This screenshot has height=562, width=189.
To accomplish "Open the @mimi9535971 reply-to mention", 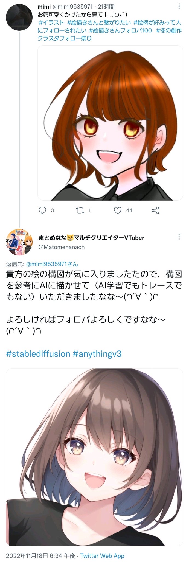I will [52, 264].
